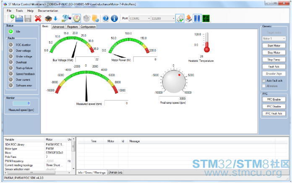The height and width of the screenshot is (183, 292).
Task: Click the Idle green status LED
Action: tap(11, 31)
